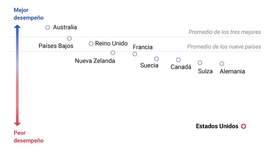Click the red Estados Unidos data point
This screenshot has width=272, height=153.
pos(243,126)
